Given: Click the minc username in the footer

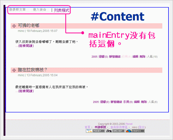Looking at the screenshot, I should point(135,127).
